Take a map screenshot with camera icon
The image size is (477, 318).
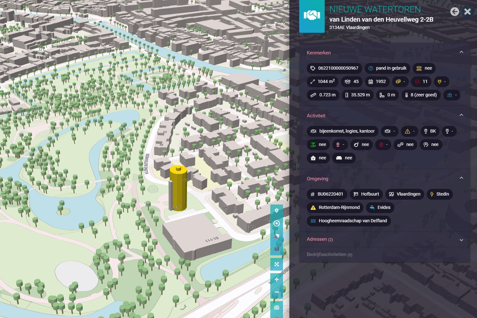(x=277, y=308)
